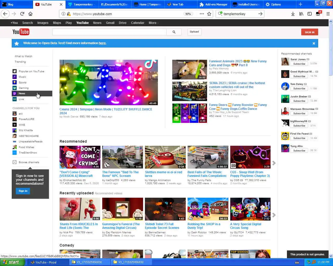Click Popular on YouTube icon
The height and width of the screenshot is (266, 333).
pos(15,71)
